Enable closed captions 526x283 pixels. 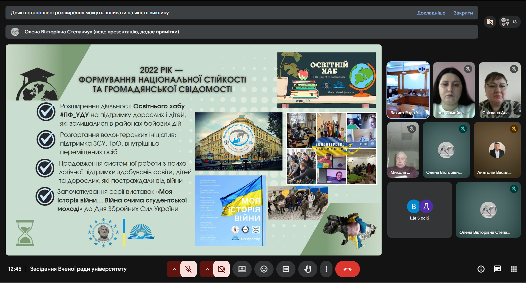(x=286, y=269)
